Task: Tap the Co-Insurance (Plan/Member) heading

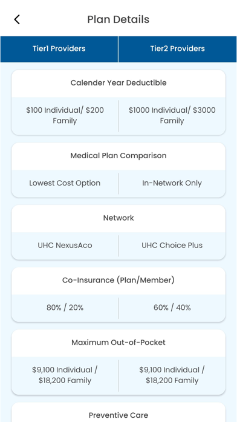Action: [118, 280]
